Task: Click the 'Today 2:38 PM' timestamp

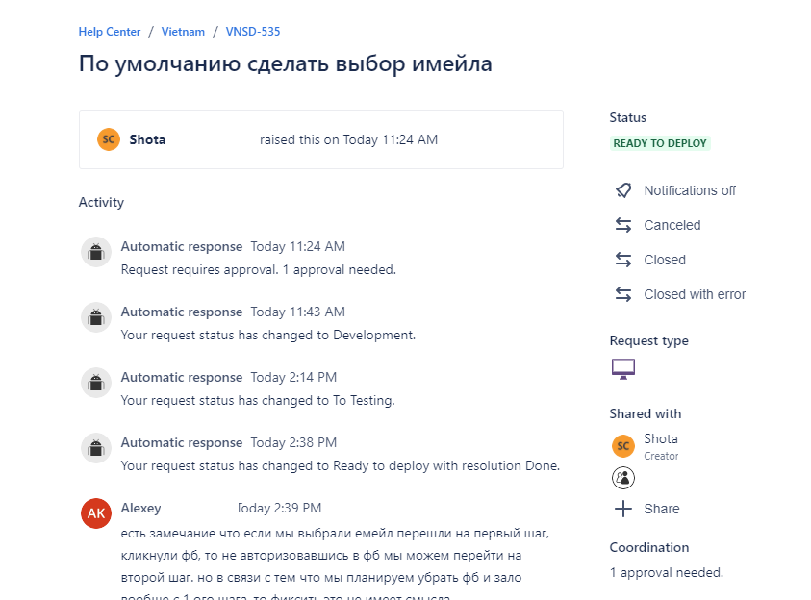Action: [293, 443]
